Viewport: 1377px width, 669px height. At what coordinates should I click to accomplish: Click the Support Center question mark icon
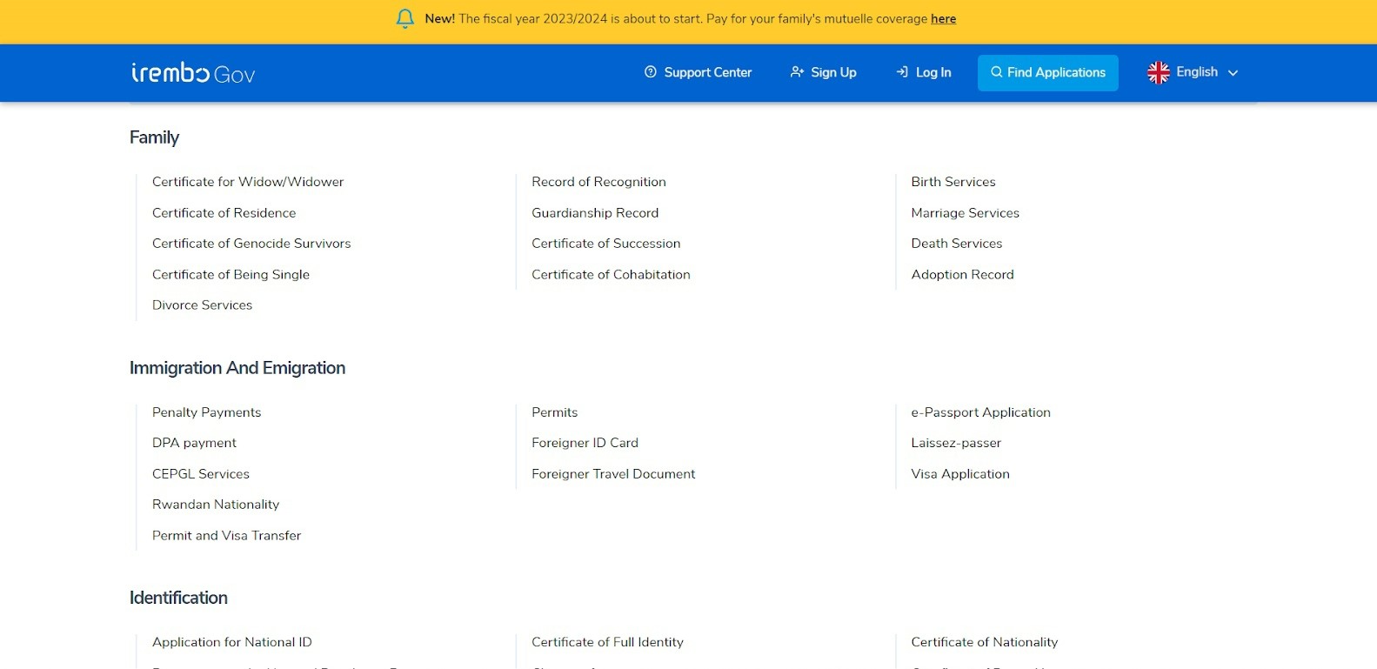(650, 72)
